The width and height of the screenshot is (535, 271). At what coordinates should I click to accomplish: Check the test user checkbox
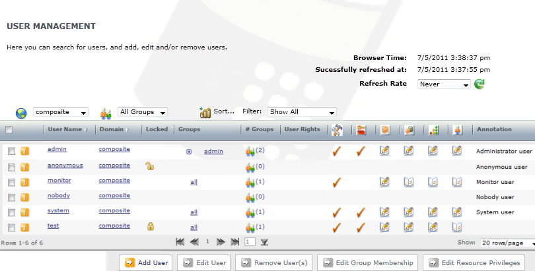click(12, 227)
